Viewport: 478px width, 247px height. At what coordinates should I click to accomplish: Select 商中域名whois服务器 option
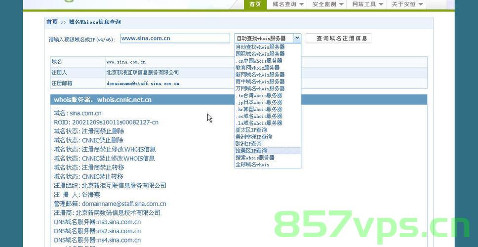pos(268,82)
